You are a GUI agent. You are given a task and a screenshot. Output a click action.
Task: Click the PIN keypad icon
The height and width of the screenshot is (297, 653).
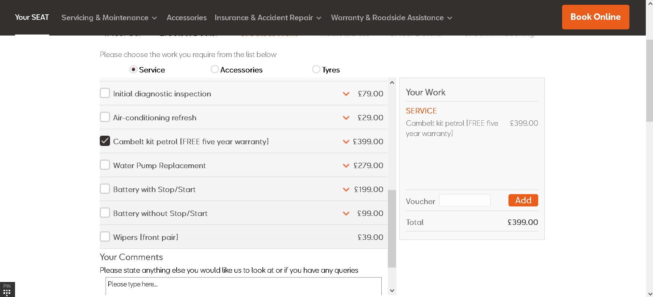point(7,290)
